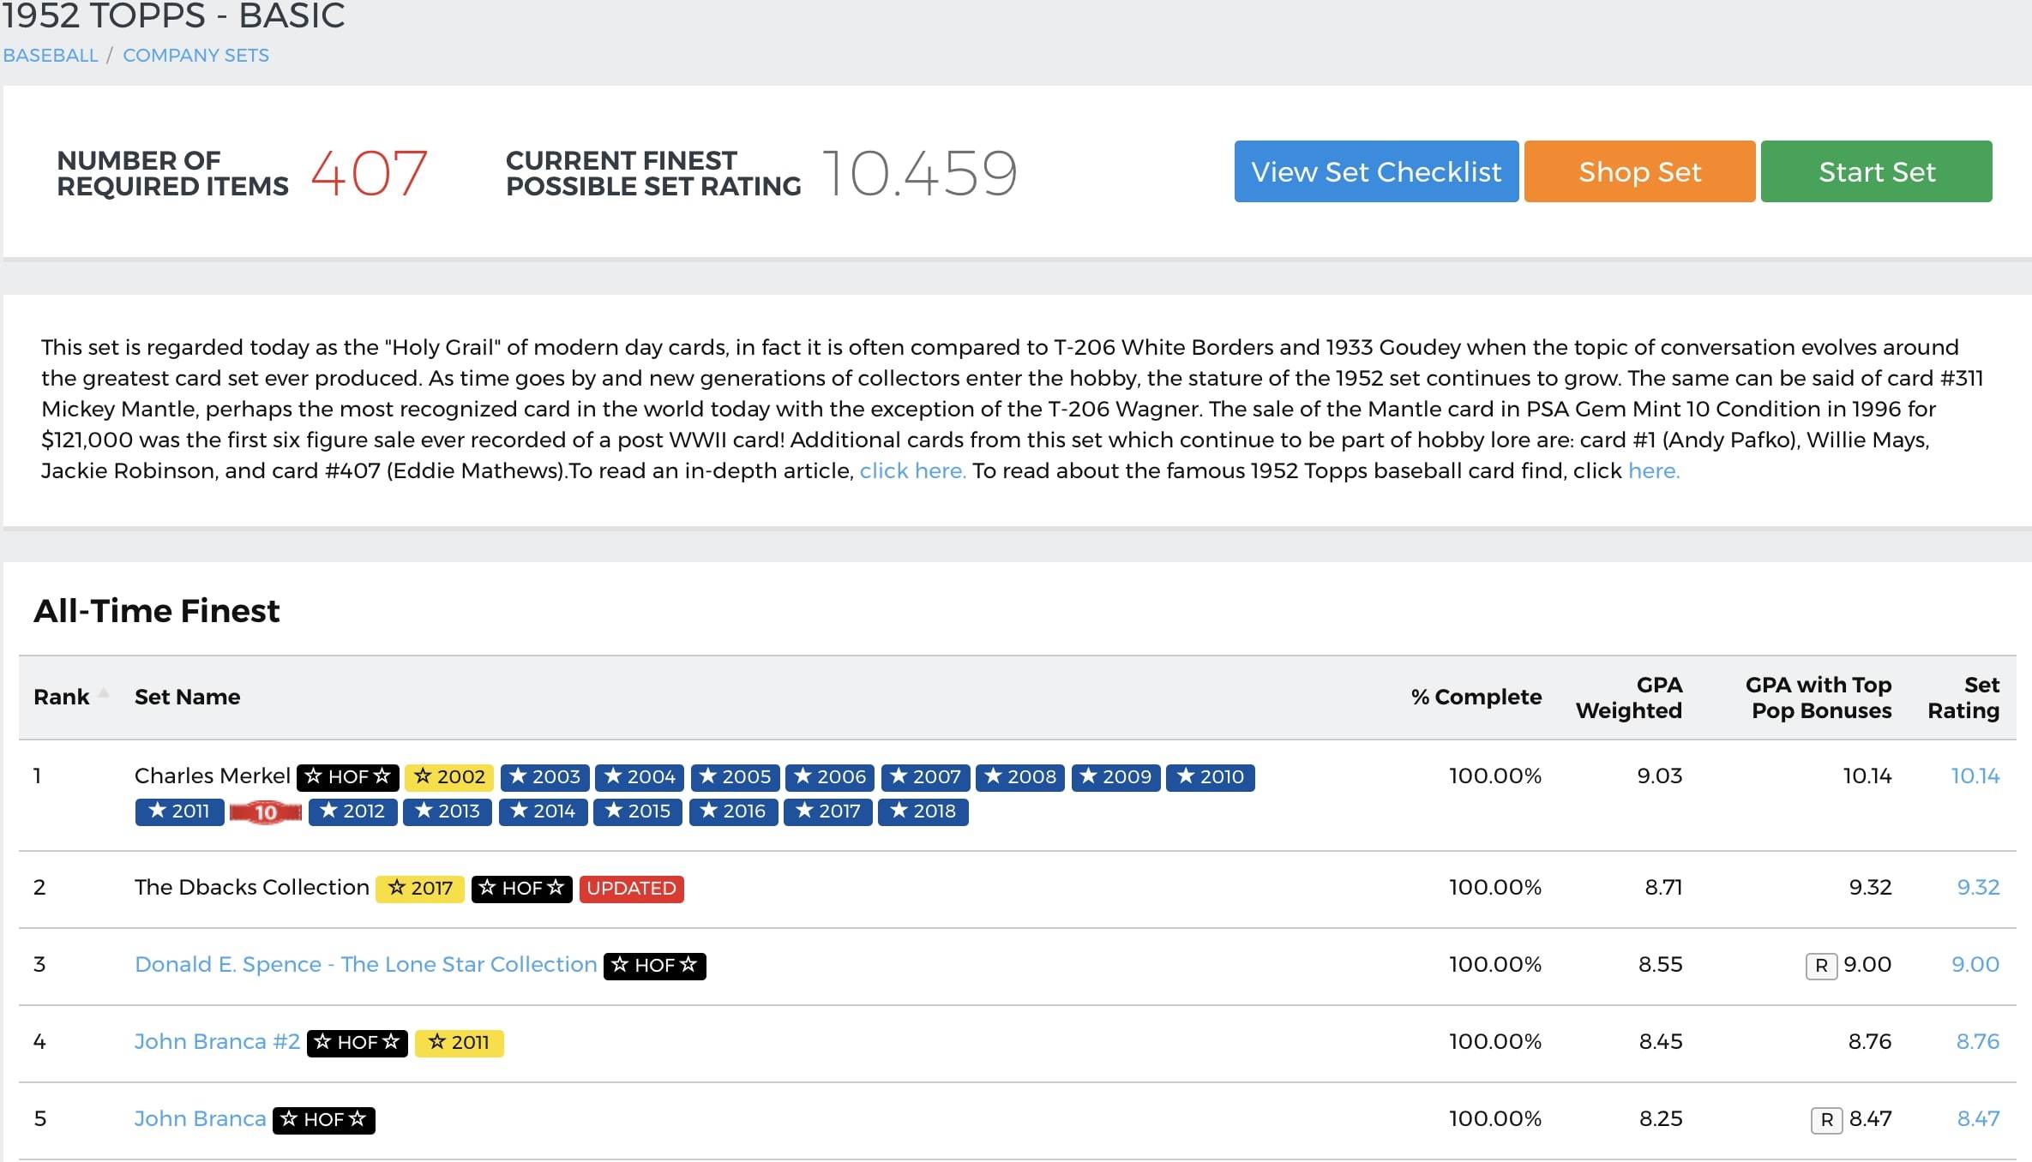Click The Dbacks Collection HOF badge

click(521, 889)
